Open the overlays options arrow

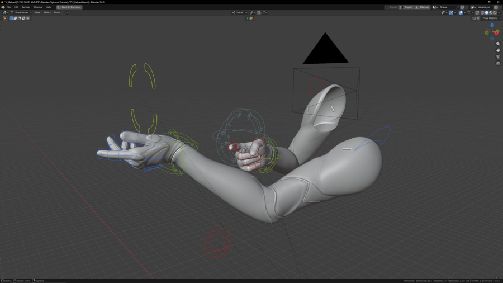pyautogui.click(x=465, y=12)
